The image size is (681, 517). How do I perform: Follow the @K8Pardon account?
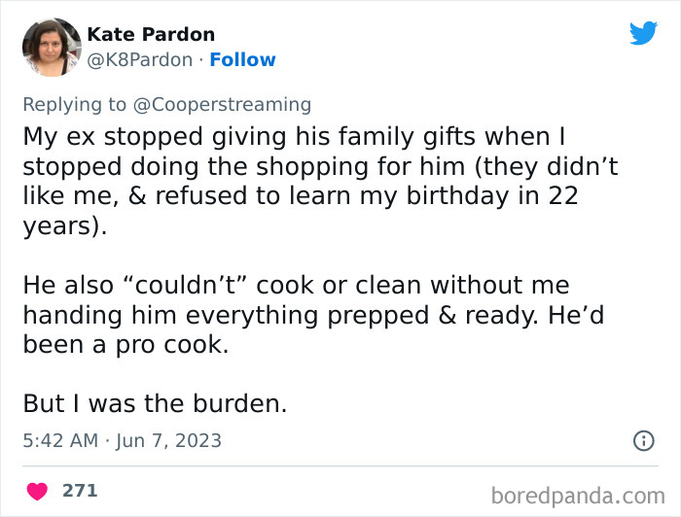point(242,60)
